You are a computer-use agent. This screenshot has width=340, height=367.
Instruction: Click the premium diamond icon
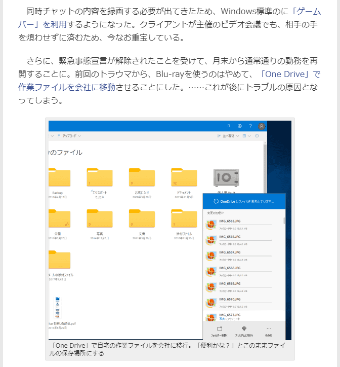[244, 328]
